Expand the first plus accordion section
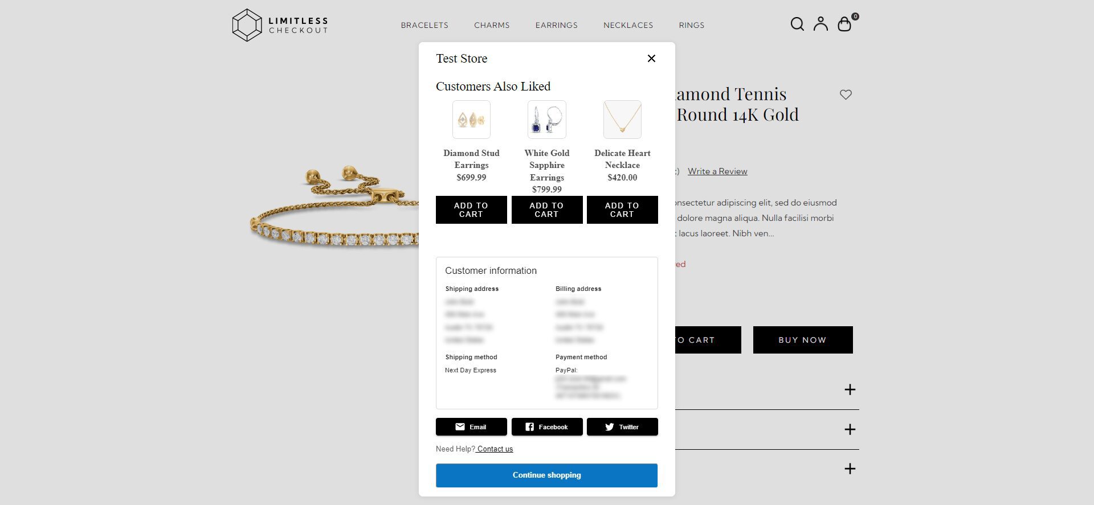The image size is (1094, 505). (x=850, y=389)
